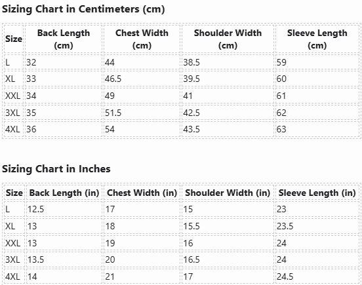
Task: Click the 46.5 chest width cell
Action: tap(142, 79)
